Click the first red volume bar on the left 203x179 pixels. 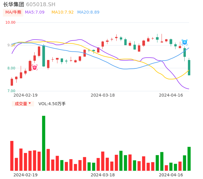click(x=12, y=156)
